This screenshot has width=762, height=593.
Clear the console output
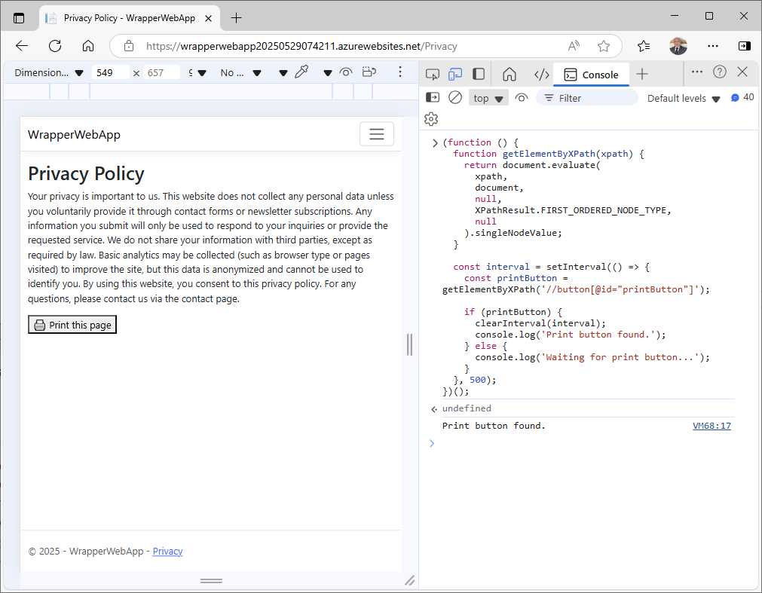pyautogui.click(x=455, y=98)
